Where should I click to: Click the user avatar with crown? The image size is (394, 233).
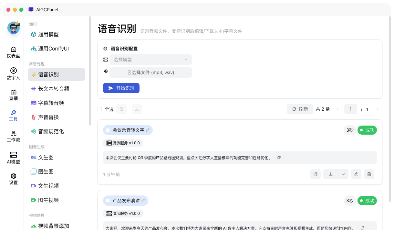pyautogui.click(x=14, y=28)
